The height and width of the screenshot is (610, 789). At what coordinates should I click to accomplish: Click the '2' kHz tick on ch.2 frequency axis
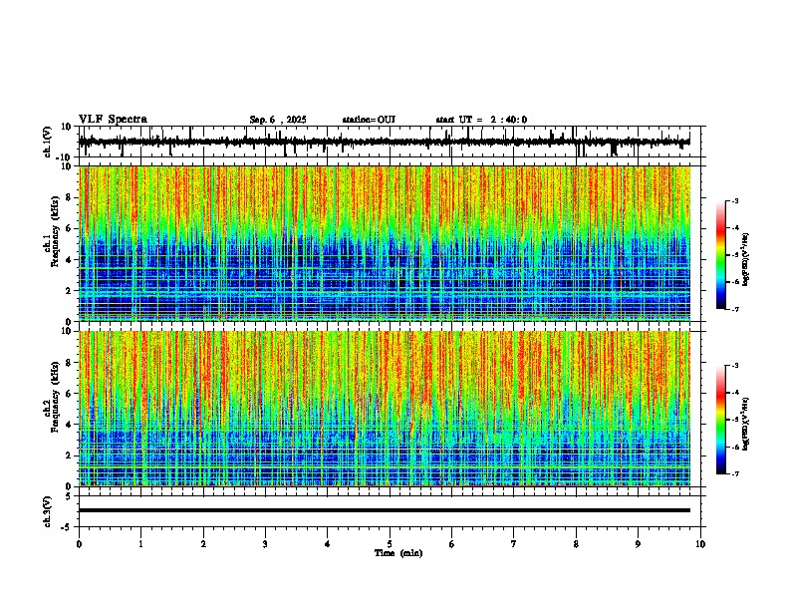coord(70,456)
